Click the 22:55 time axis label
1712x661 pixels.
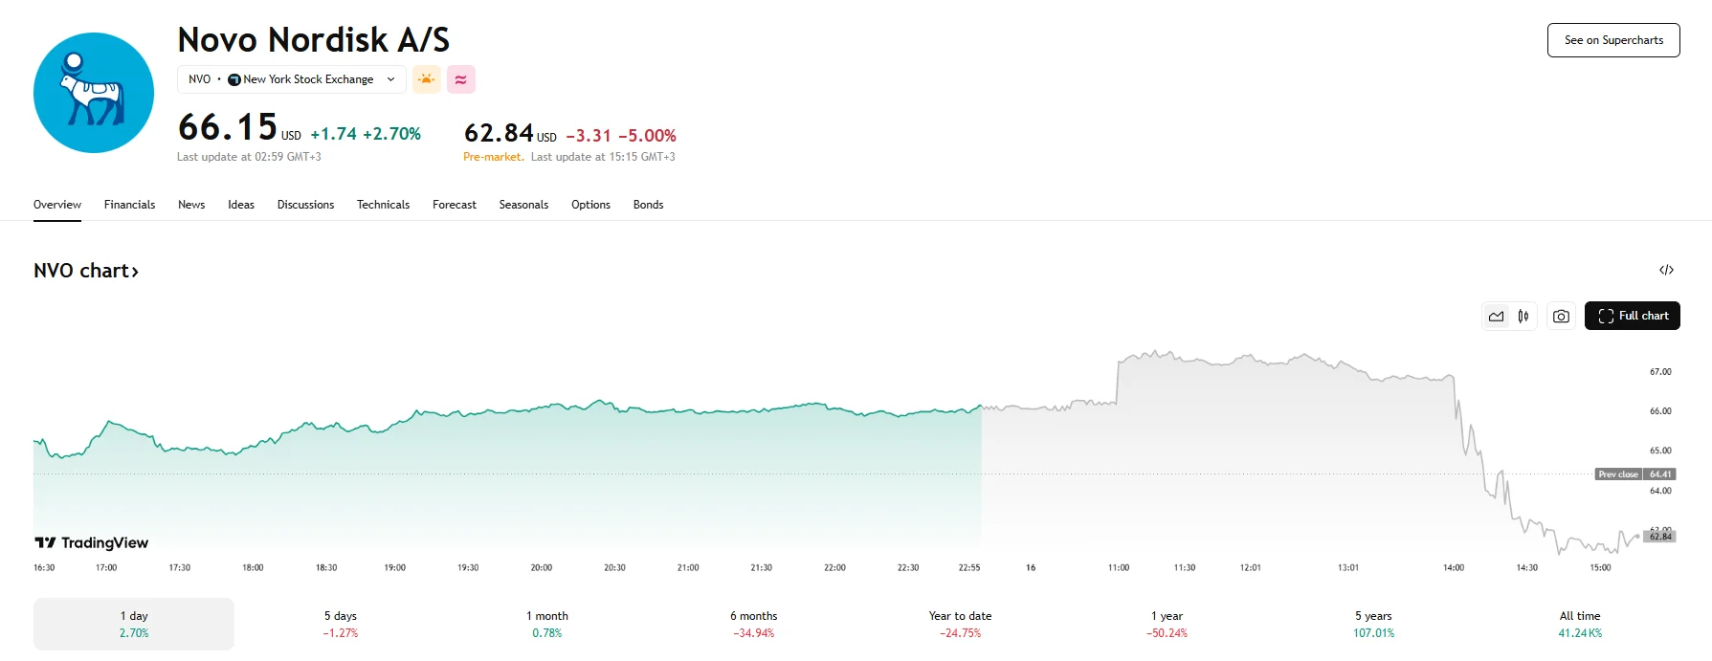click(969, 567)
